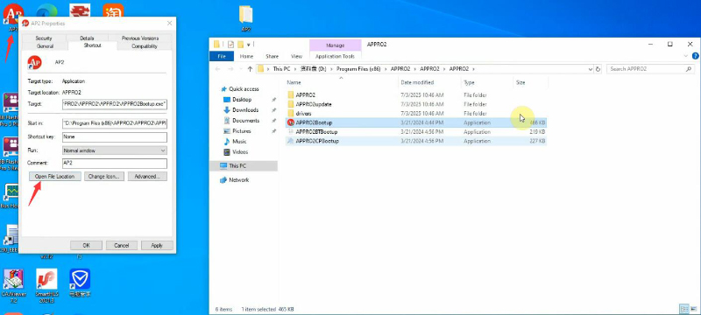Open the Home ribbon tab
The height and width of the screenshot is (315, 701).
pyautogui.click(x=246, y=56)
